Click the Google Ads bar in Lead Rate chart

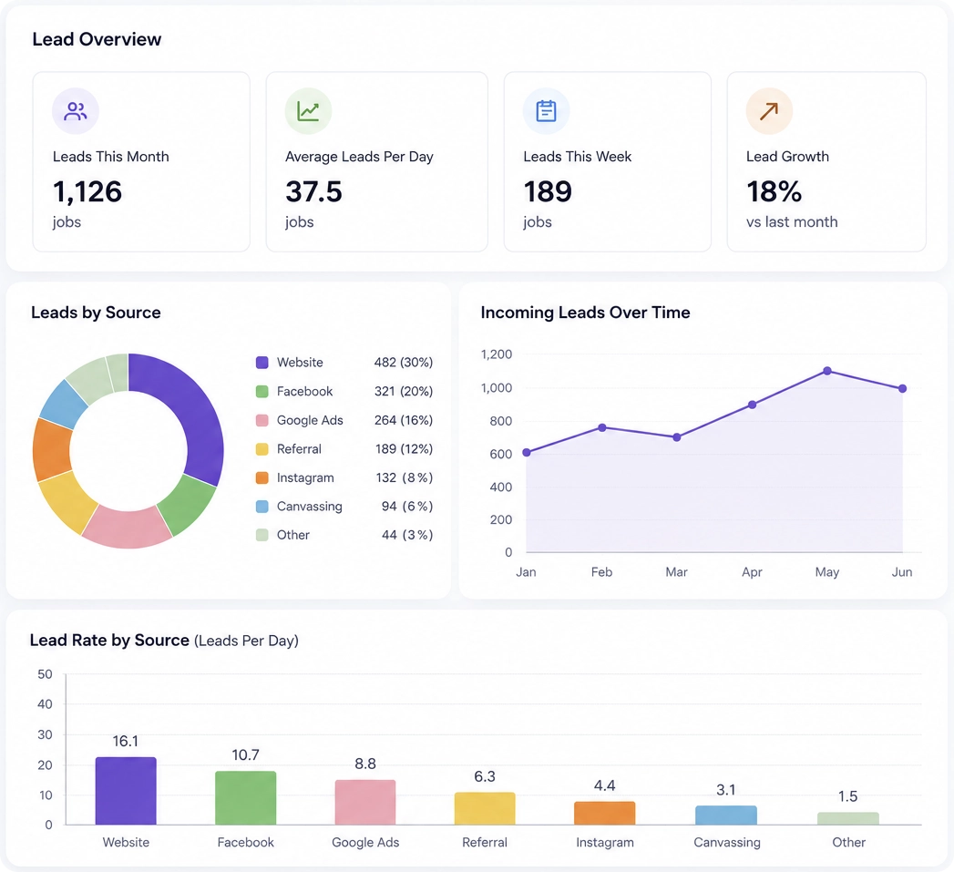point(365,803)
